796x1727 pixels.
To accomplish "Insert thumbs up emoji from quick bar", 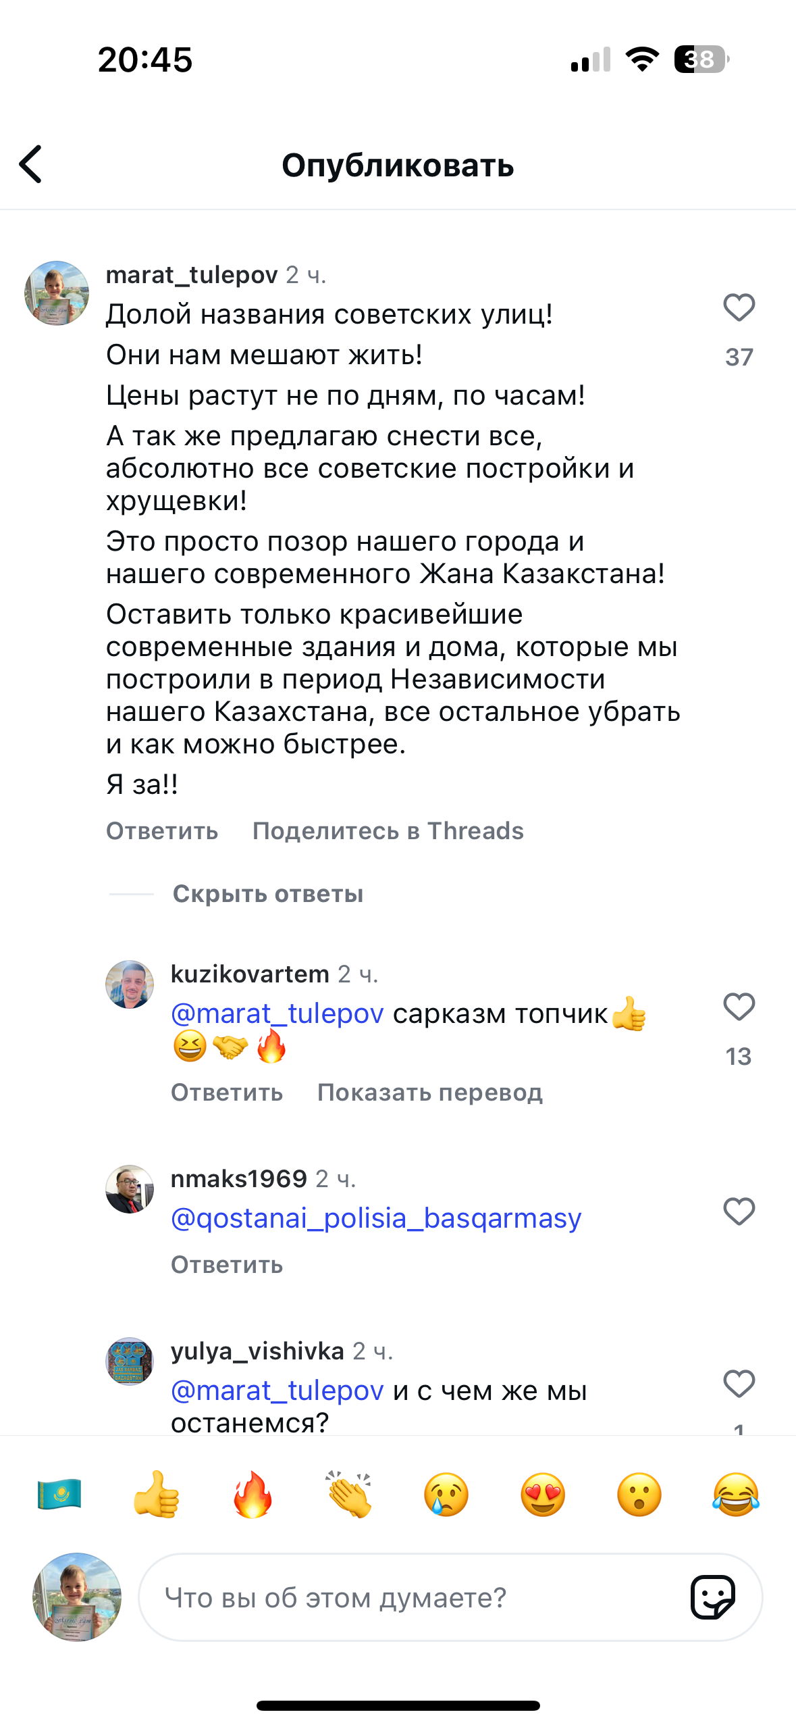I will click(x=156, y=1494).
